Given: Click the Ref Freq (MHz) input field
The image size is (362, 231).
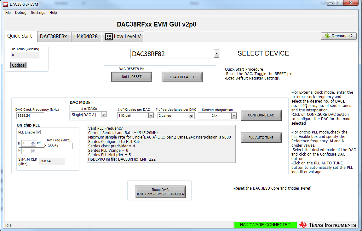Looking at the screenshot, I should pos(60,146).
